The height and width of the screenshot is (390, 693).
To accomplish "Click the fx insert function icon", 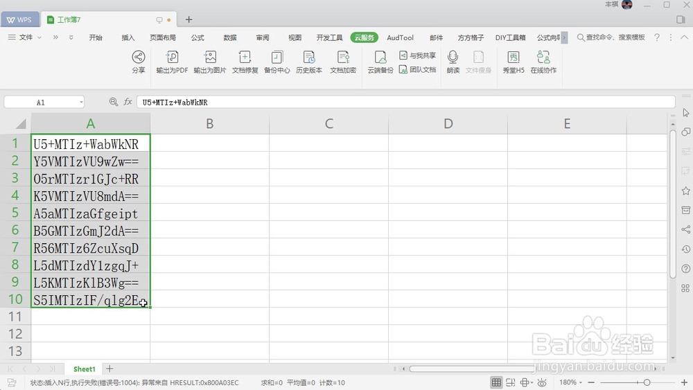I will coord(128,102).
